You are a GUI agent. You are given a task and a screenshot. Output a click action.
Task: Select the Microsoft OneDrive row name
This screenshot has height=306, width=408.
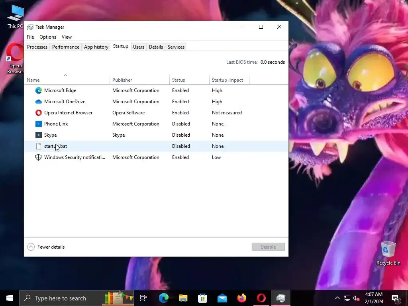(65, 102)
